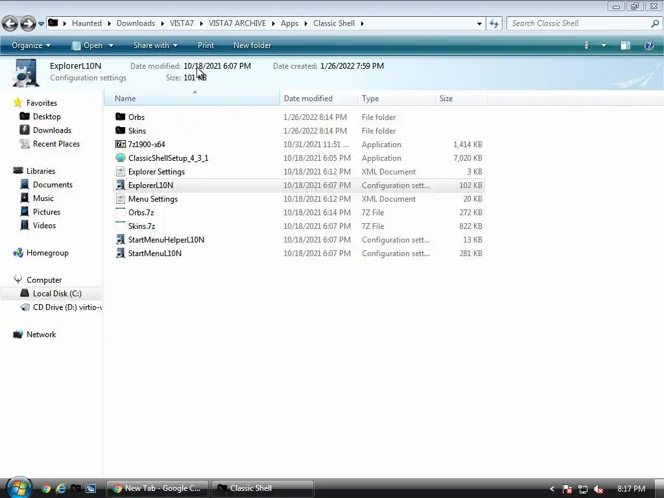Open Network in the navigation pane
This screenshot has width=664, height=498.
point(41,334)
